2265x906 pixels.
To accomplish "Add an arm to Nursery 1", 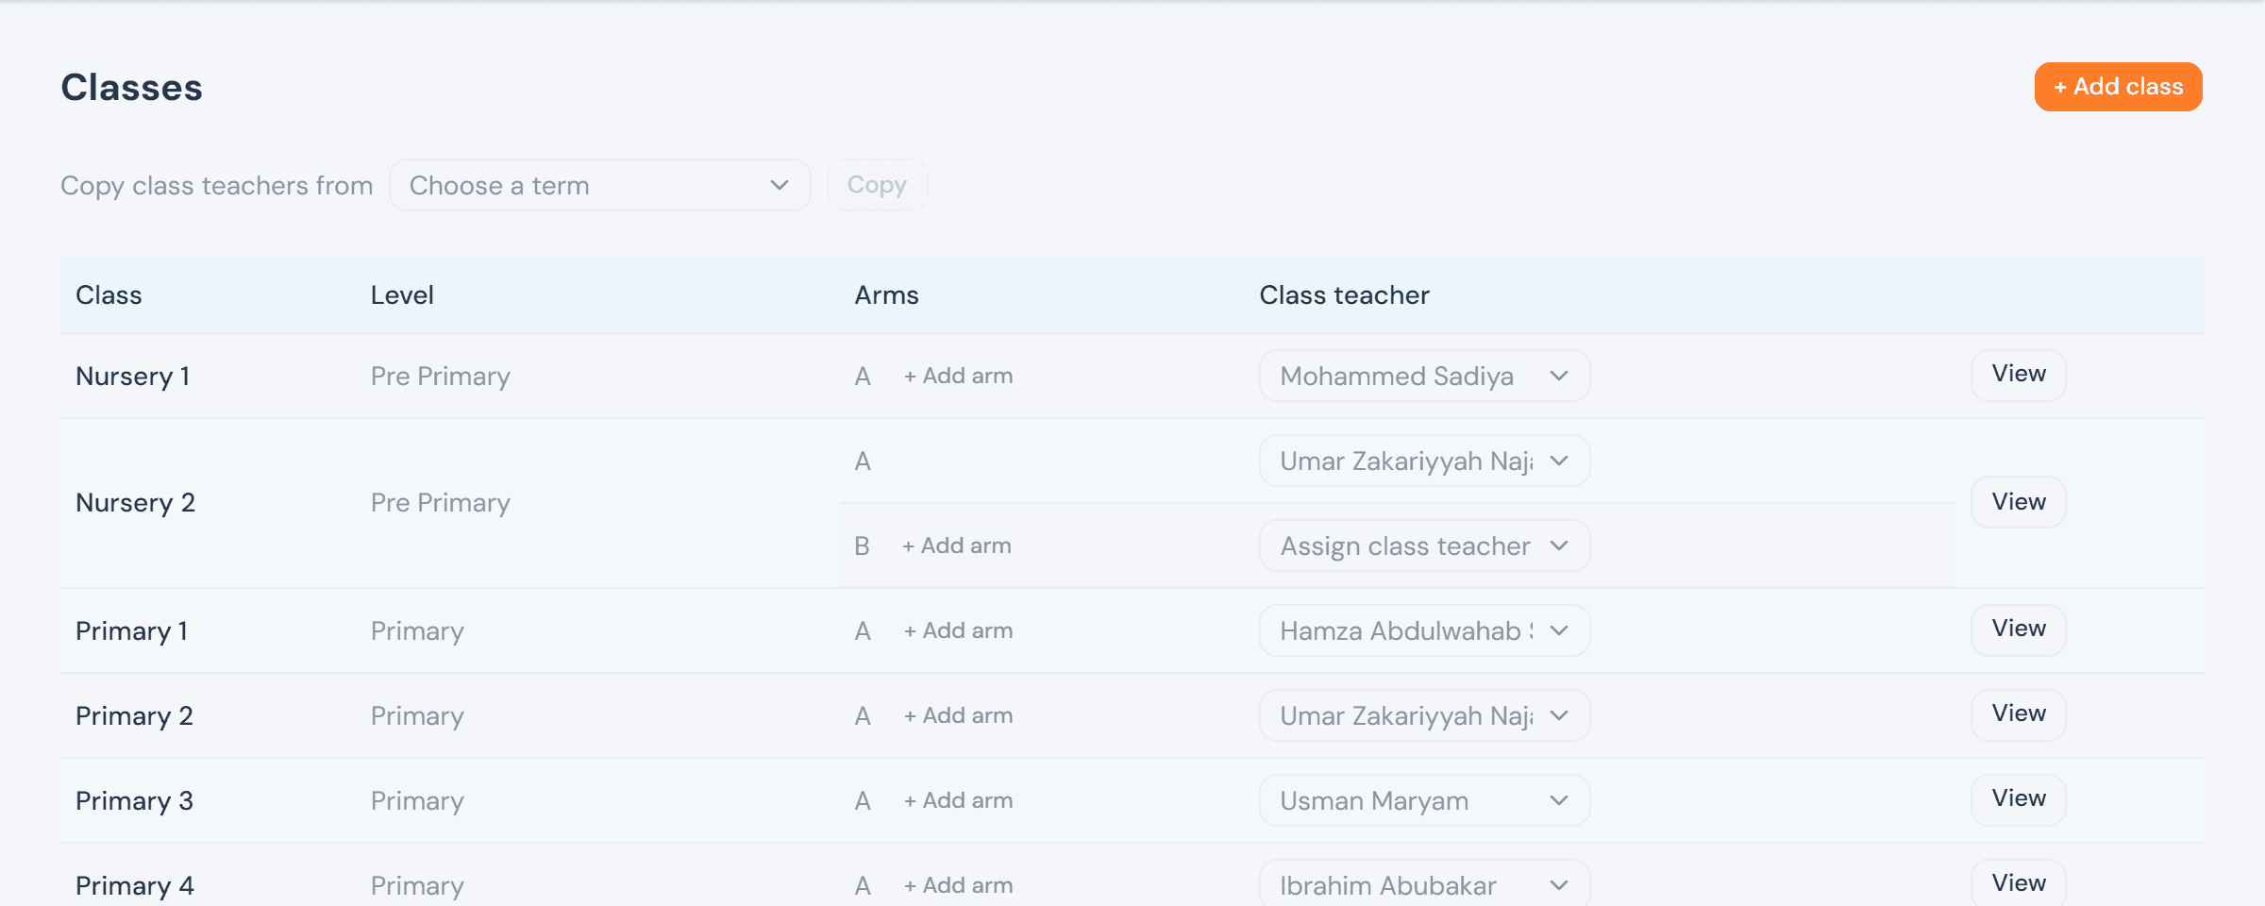I will click(x=958, y=376).
